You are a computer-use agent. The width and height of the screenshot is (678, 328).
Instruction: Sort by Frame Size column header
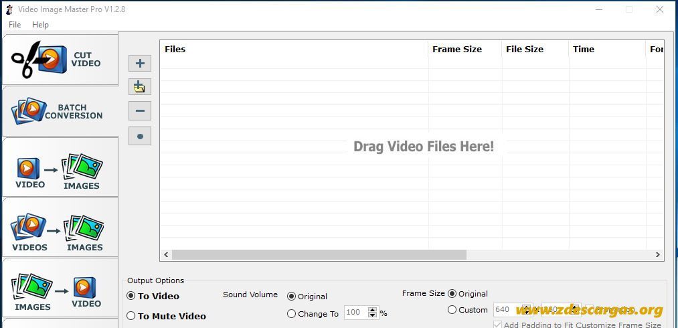[465, 50]
